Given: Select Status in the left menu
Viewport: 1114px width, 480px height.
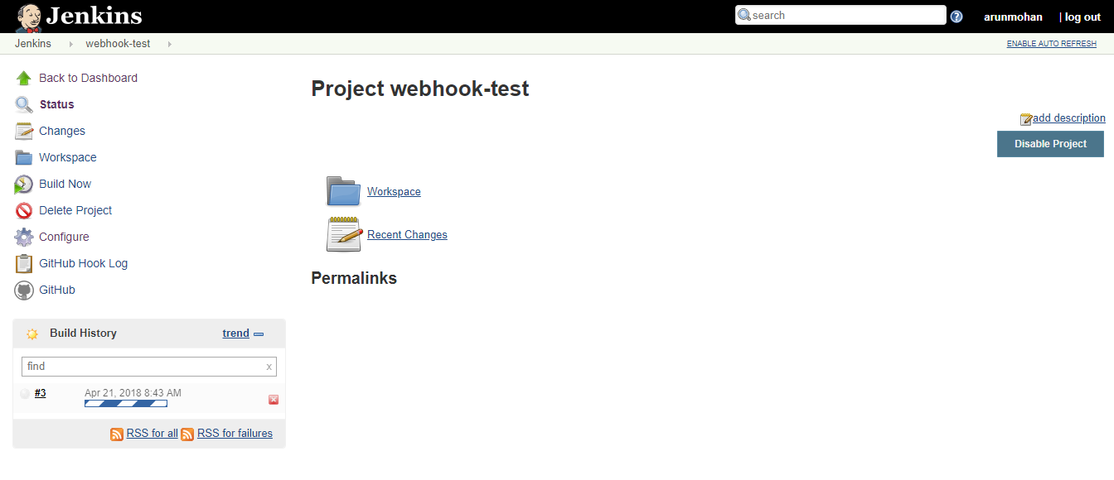Looking at the screenshot, I should [56, 104].
